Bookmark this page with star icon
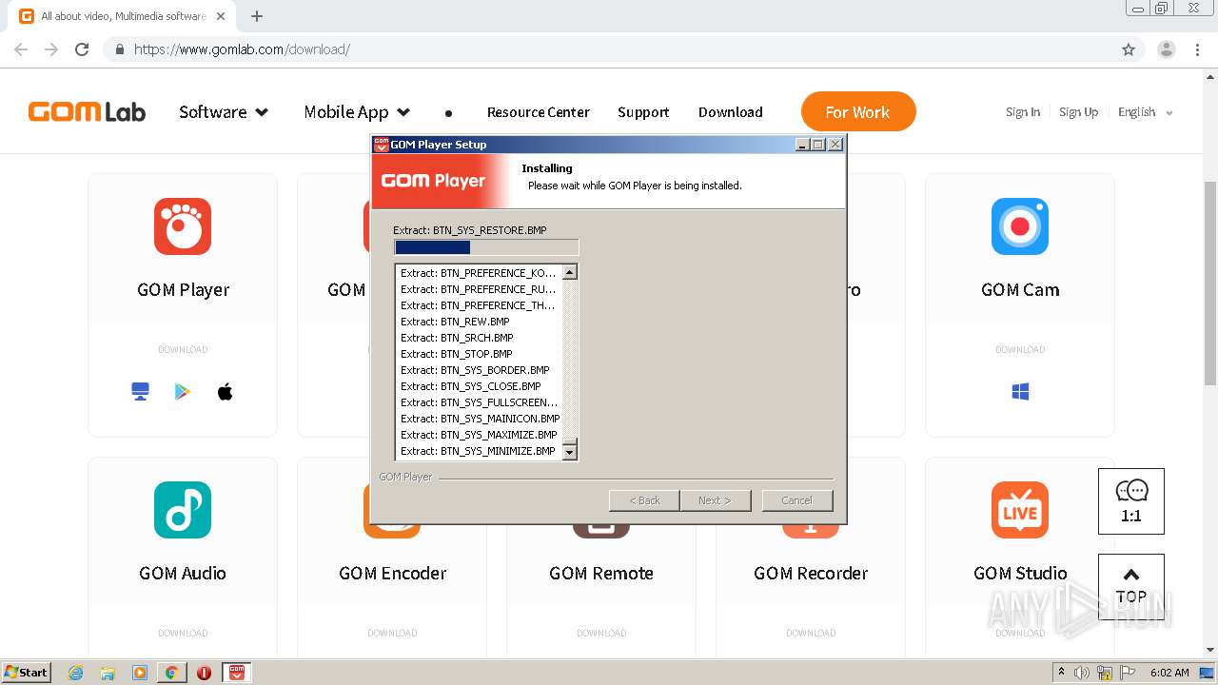This screenshot has width=1218, height=685. [x=1129, y=49]
